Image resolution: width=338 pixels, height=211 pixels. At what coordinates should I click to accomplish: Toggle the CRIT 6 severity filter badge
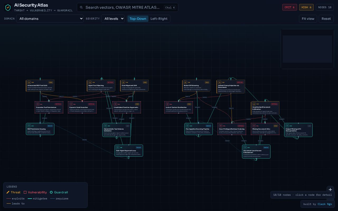[290, 7]
